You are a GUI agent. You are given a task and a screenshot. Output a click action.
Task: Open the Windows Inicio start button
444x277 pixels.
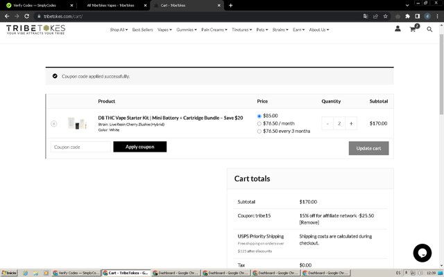(x=9, y=273)
